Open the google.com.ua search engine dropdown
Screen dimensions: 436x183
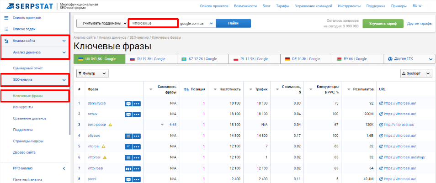point(197,23)
